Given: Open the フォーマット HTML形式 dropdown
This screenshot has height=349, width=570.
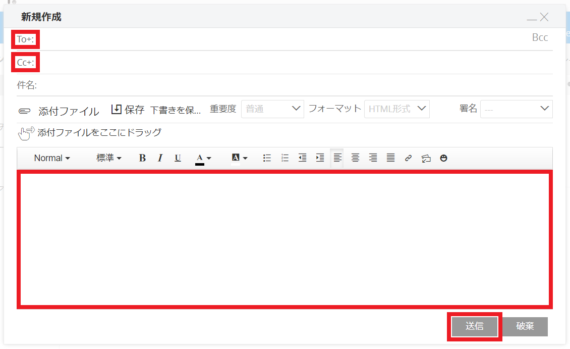Looking at the screenshot, I should (x=396, y=109).
